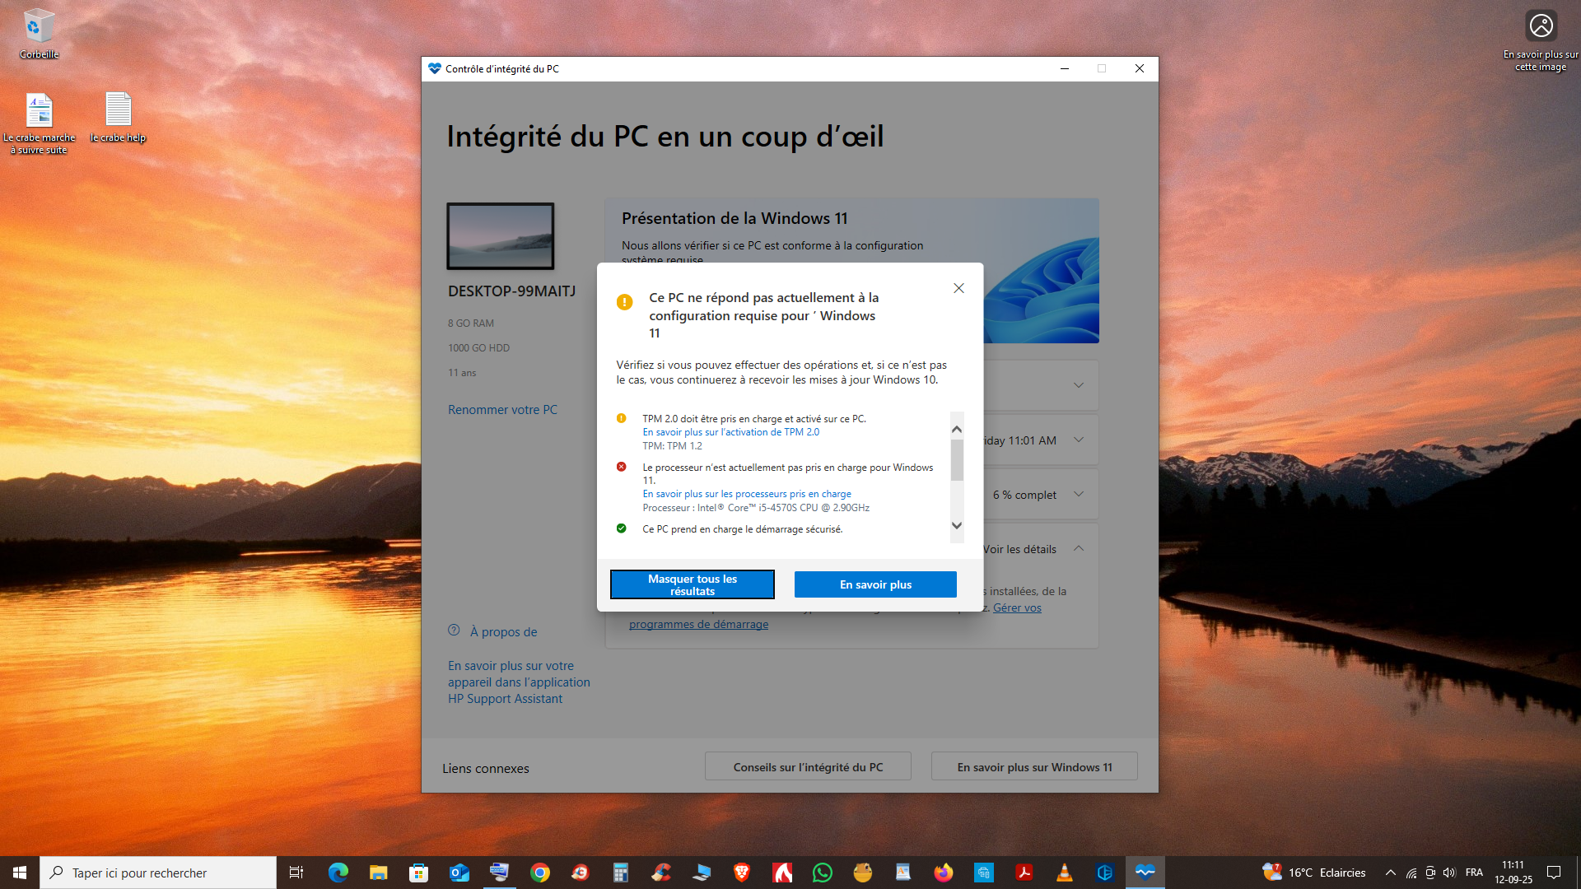
Task: Open link about supported processors
Action: [x=747, y=494]
